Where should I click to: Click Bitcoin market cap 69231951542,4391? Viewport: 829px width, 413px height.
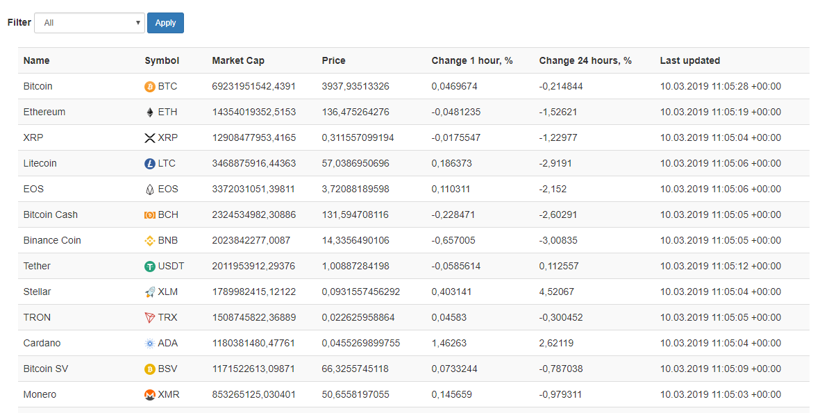254,86
